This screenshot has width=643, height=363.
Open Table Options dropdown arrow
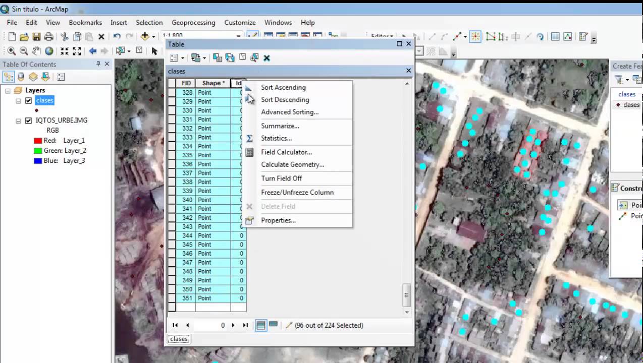[x=183, y=58]
